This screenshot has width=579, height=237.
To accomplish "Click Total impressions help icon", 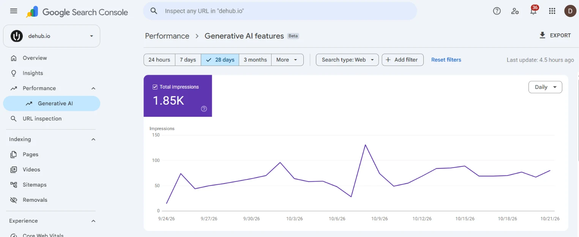I will [x=204, y=109].
